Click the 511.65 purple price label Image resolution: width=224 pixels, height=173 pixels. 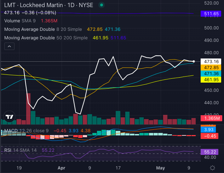coord(211,14)
